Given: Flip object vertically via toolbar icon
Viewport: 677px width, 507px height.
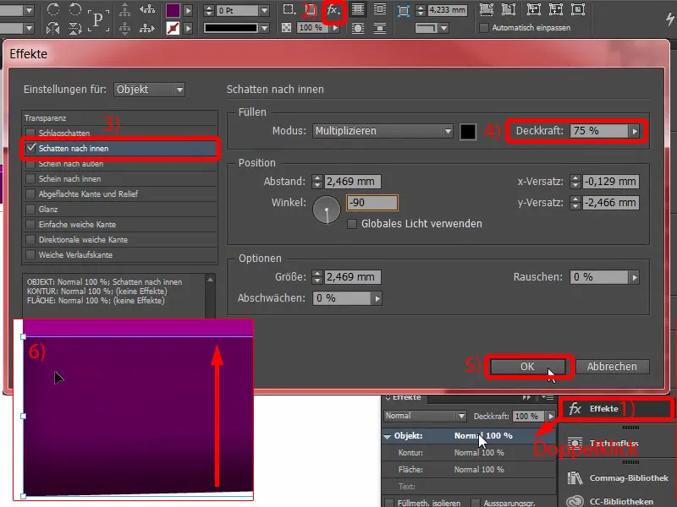Looking at the screenshot, I should click(x=75, y=29).
